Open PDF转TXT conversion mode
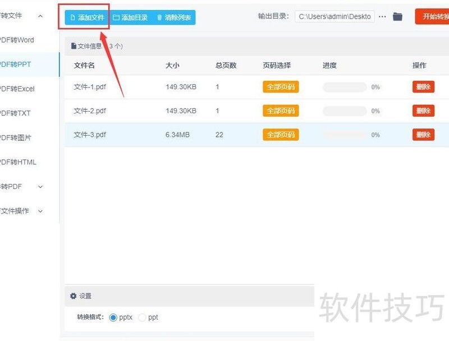Image resolution: width=449 pixels, height=341 pixels. coord(17,113)
